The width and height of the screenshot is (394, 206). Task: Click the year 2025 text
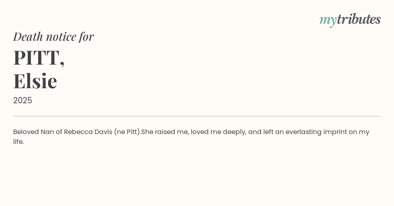[x=23, y=100]
